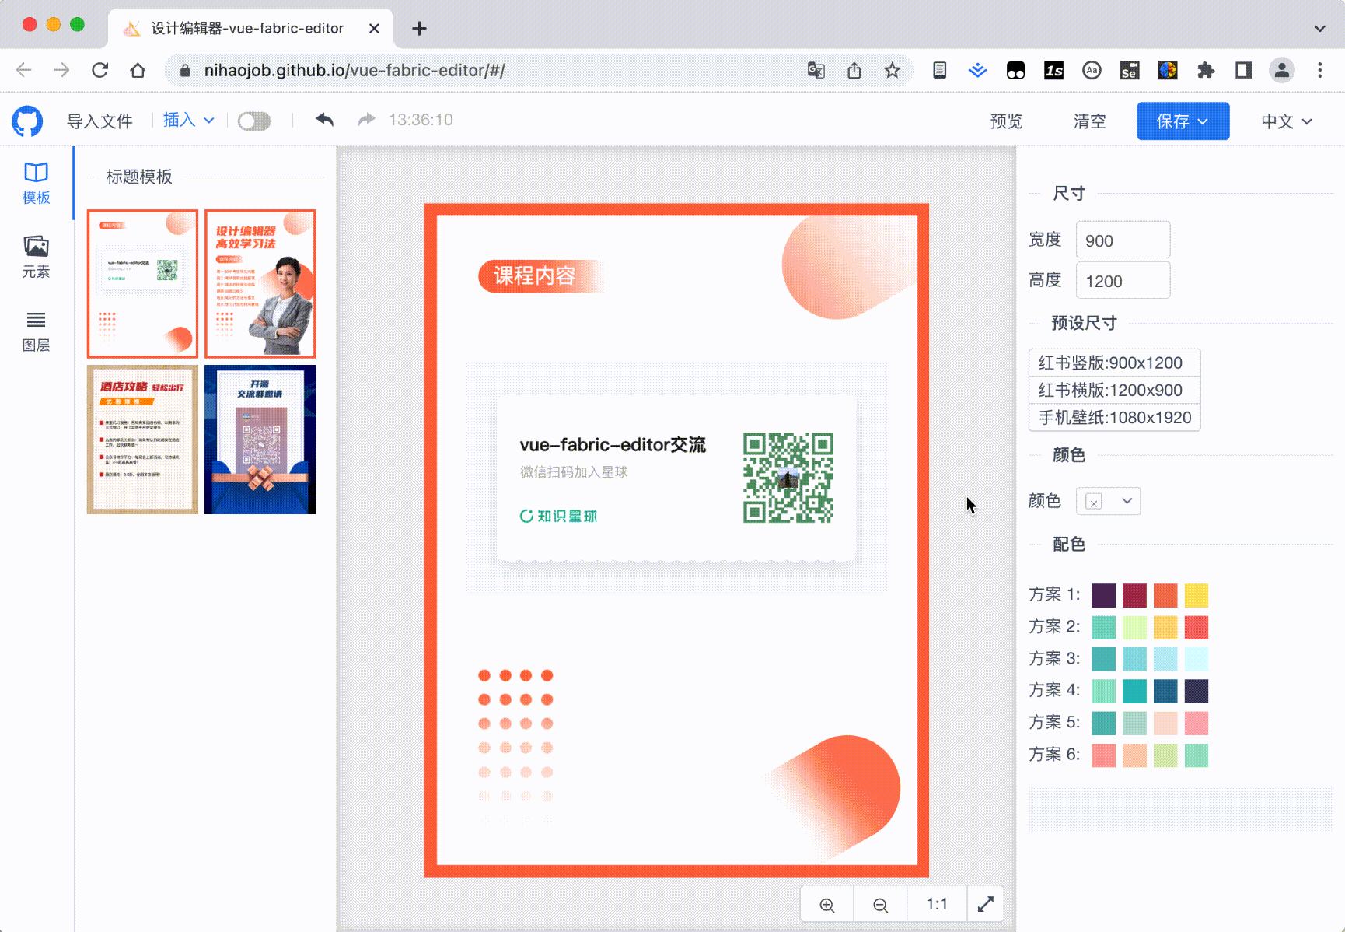Click the 1s extension icon

coord(1053,70)
